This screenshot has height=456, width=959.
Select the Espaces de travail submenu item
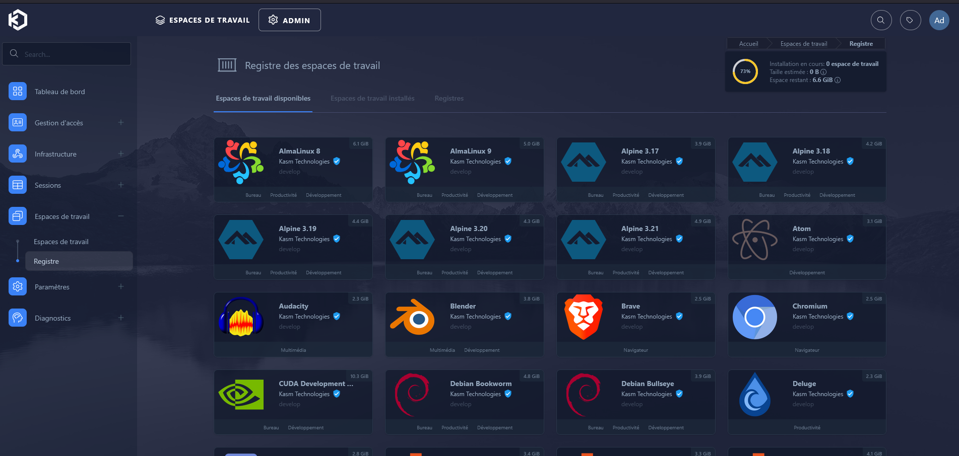tap(61, 242)
